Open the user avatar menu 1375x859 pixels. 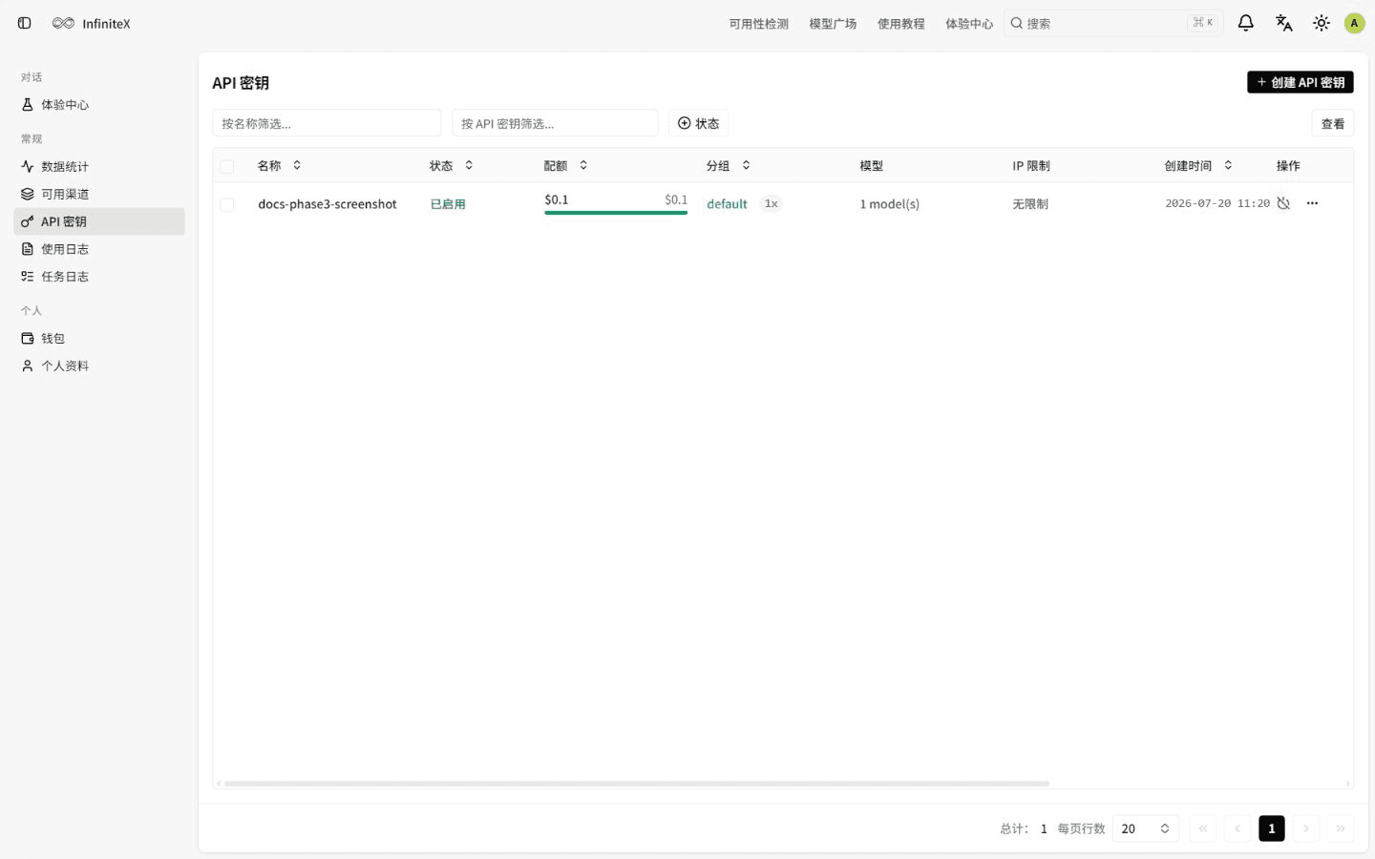click(1354, 23)
